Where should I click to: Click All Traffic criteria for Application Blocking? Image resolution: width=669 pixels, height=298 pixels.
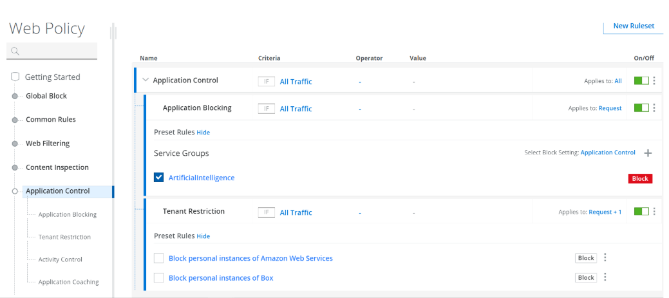pyautogui.click(x=296, y=109)
